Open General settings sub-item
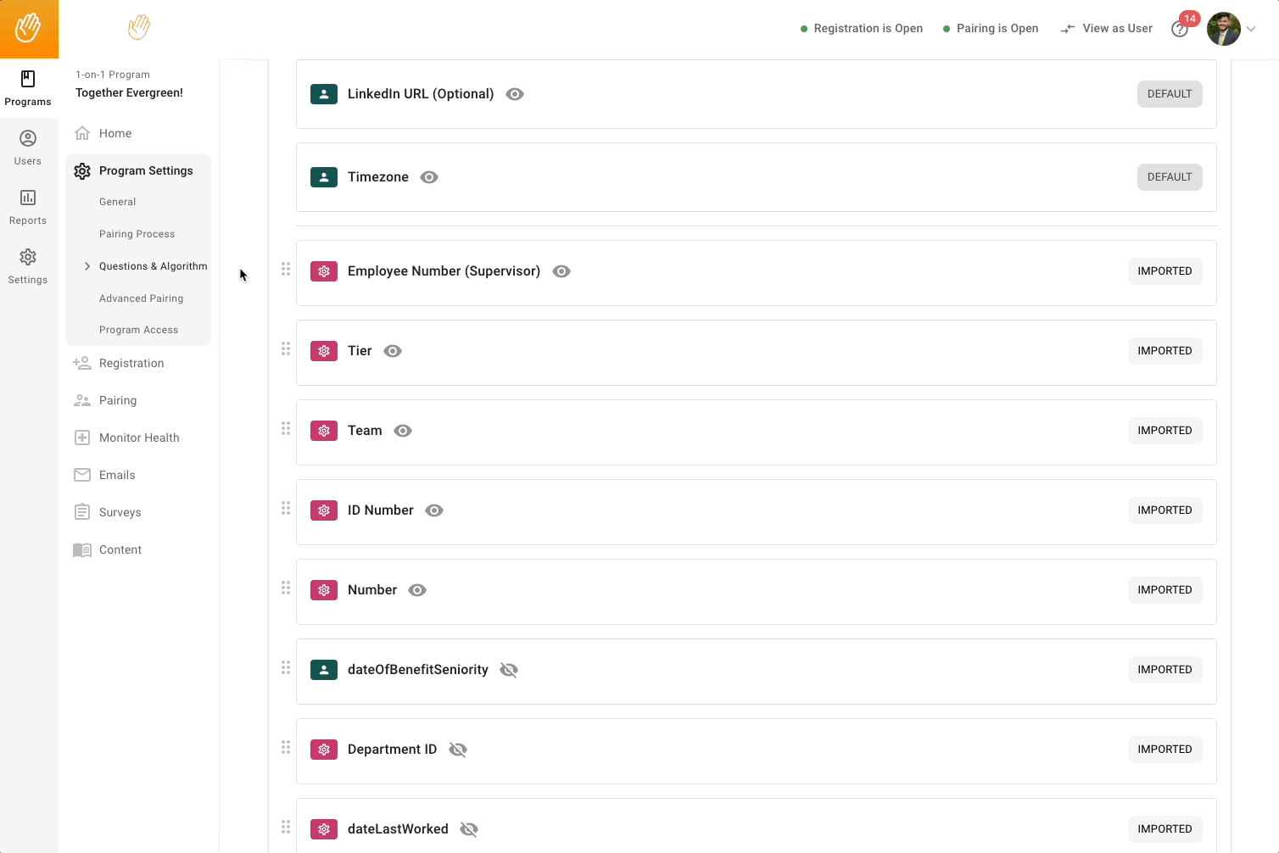Screen dimensions: 1279x853 (117, 202)
